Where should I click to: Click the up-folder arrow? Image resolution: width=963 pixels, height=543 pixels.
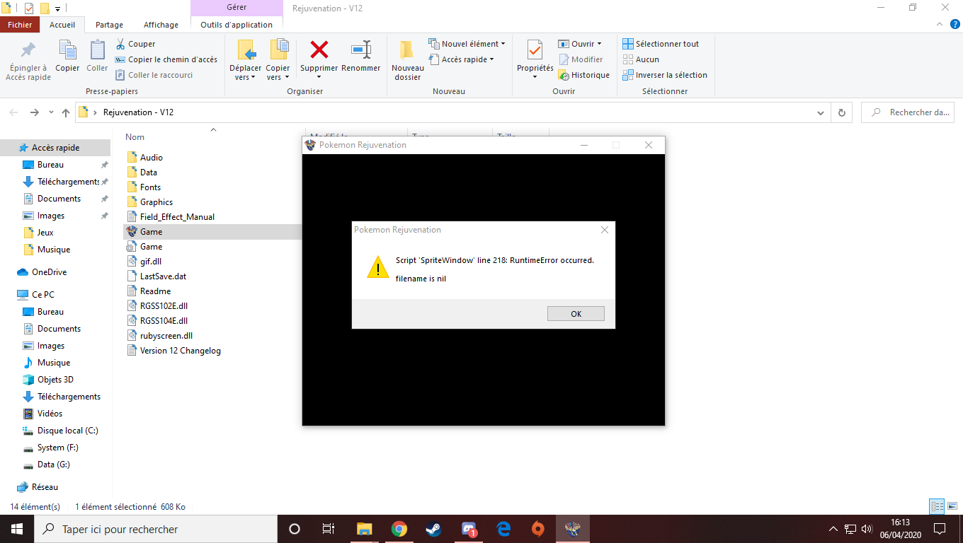[66, 112]
